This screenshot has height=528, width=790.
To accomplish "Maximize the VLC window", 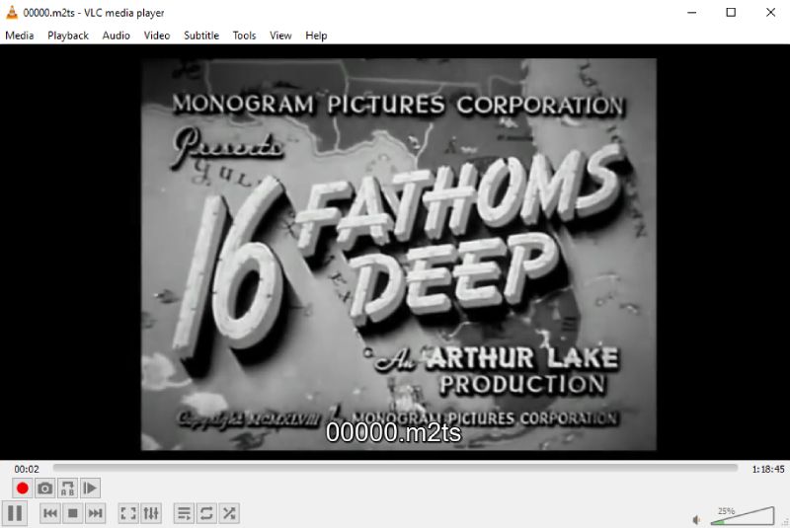I will tap(731, 13).
